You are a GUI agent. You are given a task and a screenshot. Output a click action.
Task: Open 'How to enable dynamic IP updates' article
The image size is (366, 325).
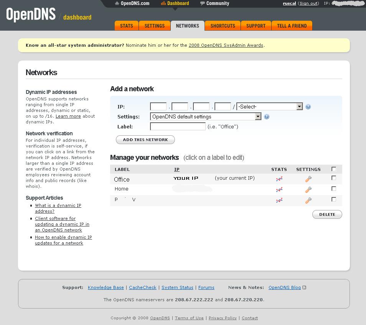pos(63,240)
